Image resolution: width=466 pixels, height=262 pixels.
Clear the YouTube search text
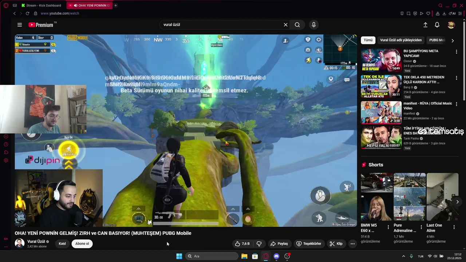click(286, 25)
